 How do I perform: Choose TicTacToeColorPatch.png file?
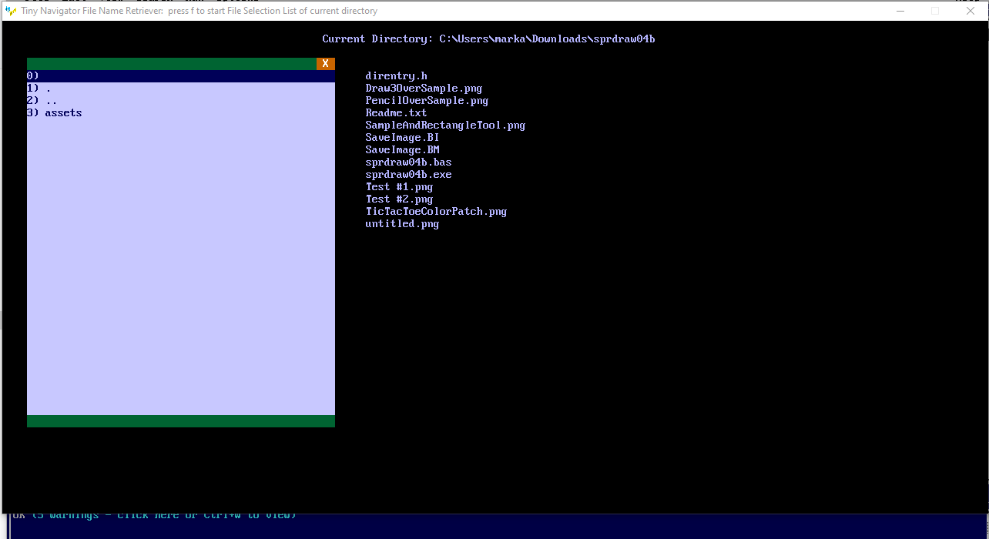coord(436,212)
